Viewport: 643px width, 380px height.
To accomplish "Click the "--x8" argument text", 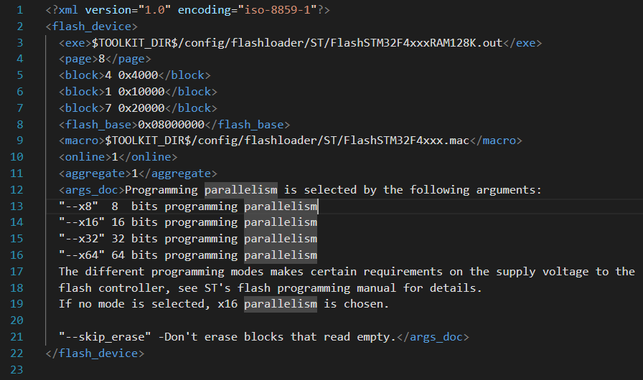I will 78,206.
